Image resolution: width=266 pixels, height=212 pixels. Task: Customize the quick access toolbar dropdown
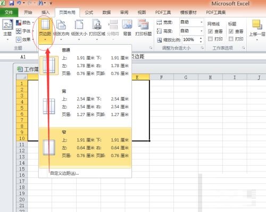[x=51, y=3]
